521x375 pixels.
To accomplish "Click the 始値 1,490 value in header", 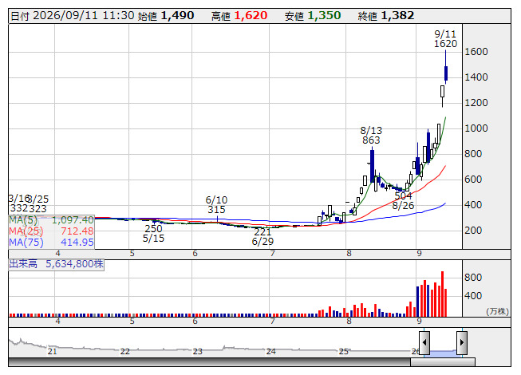I will click(x=166, y=16).
